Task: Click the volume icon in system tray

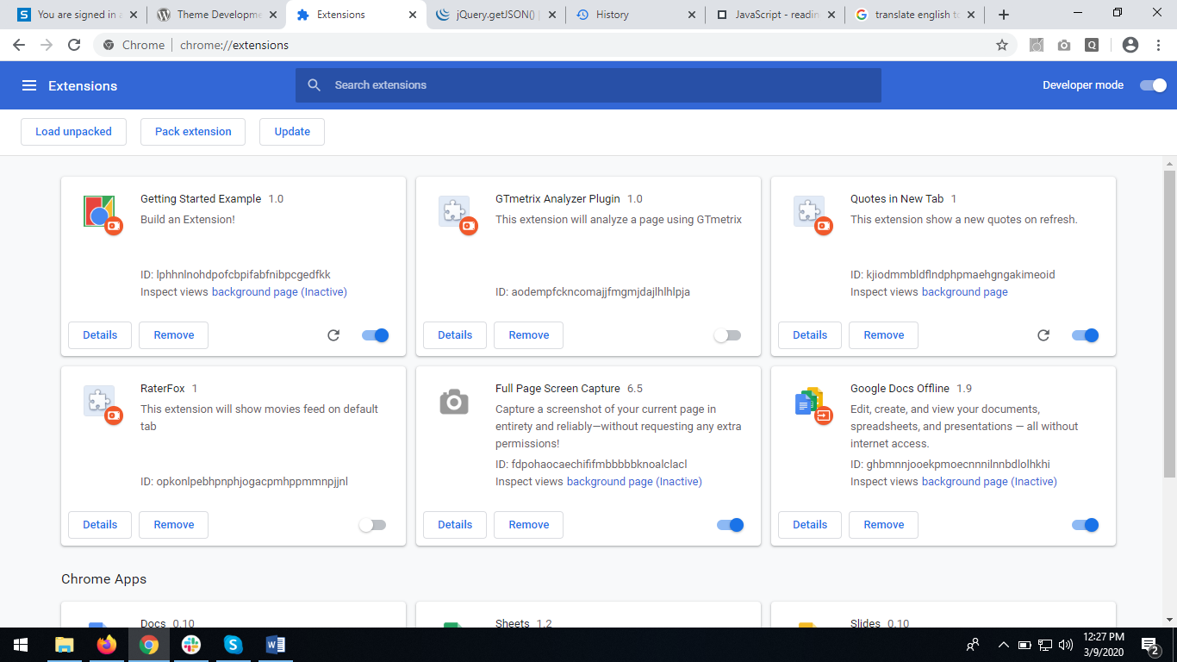Action: [1066, 645]
